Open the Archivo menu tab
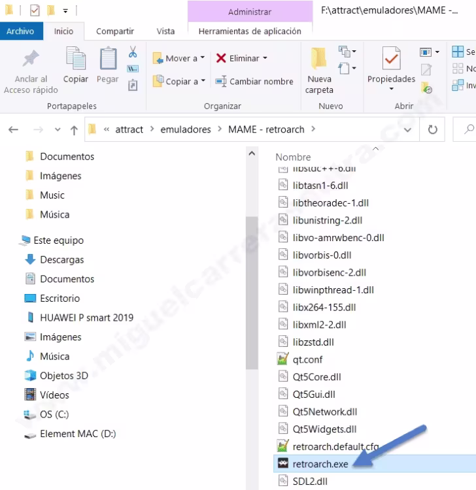This screenshot has height=490, width=476. [x=20, y=31]
